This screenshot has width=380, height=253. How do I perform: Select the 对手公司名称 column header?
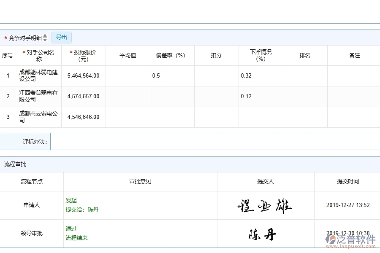pos(39,55)
